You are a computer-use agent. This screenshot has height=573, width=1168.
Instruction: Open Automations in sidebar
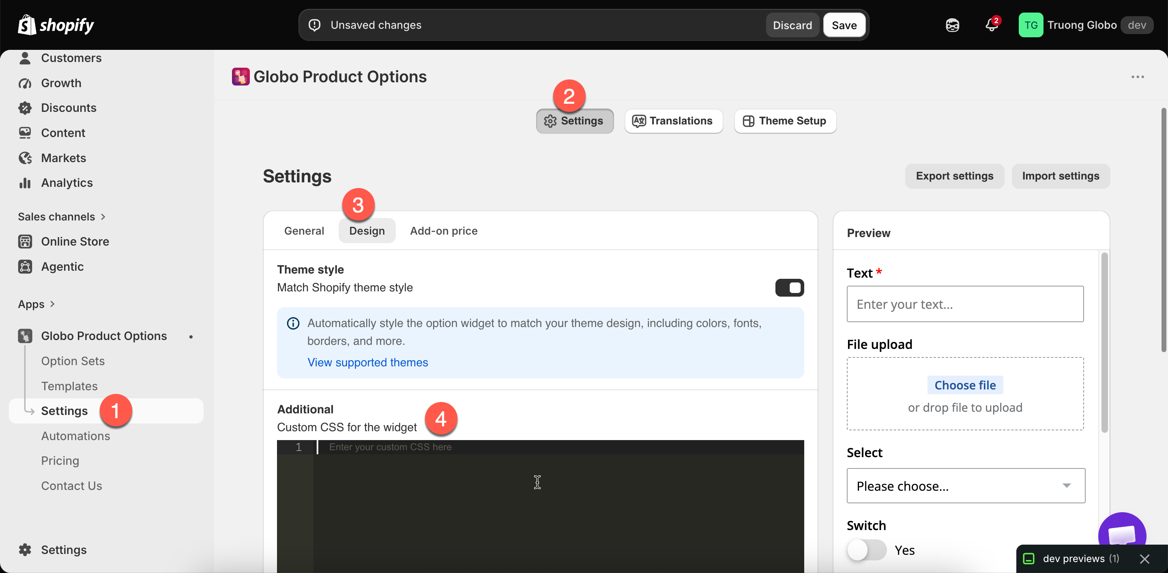[75, 436]
